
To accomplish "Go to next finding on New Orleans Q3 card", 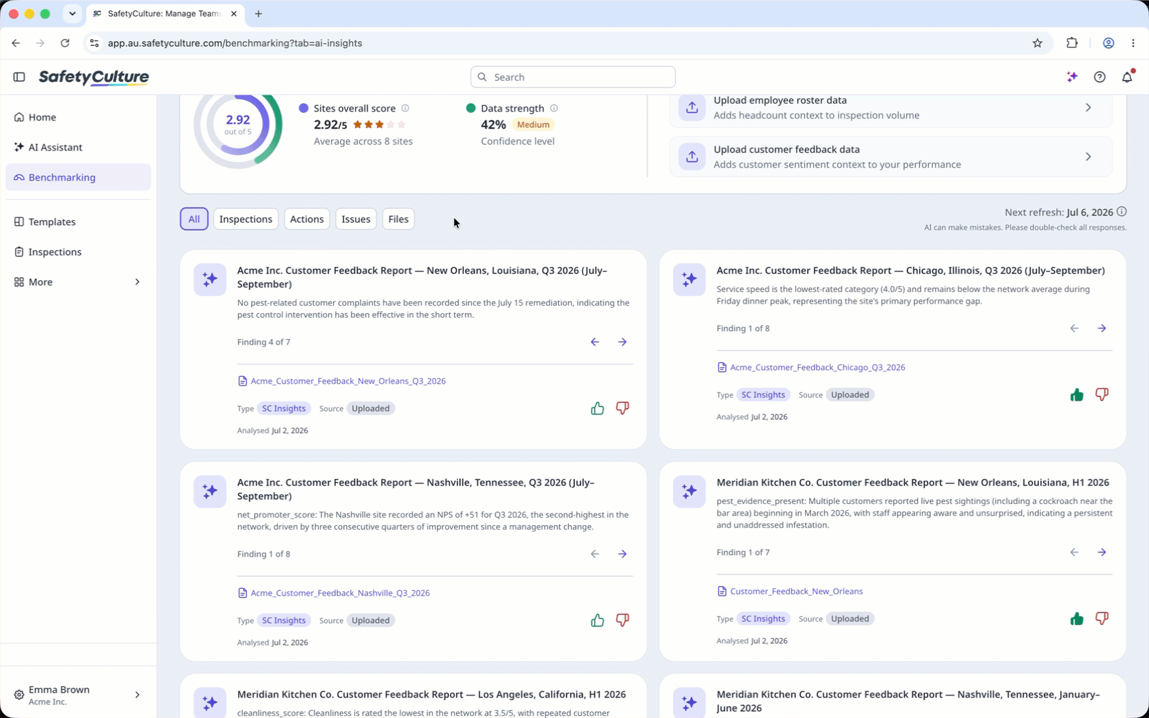I will [x=622, y=342].
